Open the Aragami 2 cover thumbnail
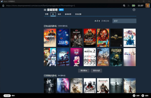 click(x=63, y=57)
